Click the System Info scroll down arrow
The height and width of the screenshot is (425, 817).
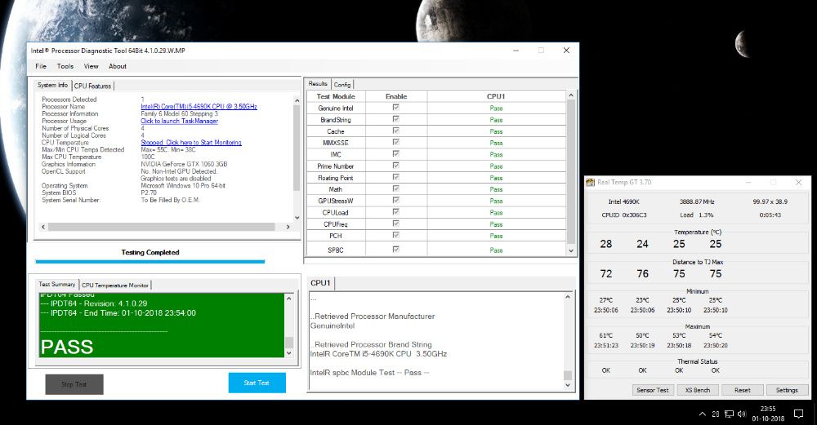coord(297,218)
